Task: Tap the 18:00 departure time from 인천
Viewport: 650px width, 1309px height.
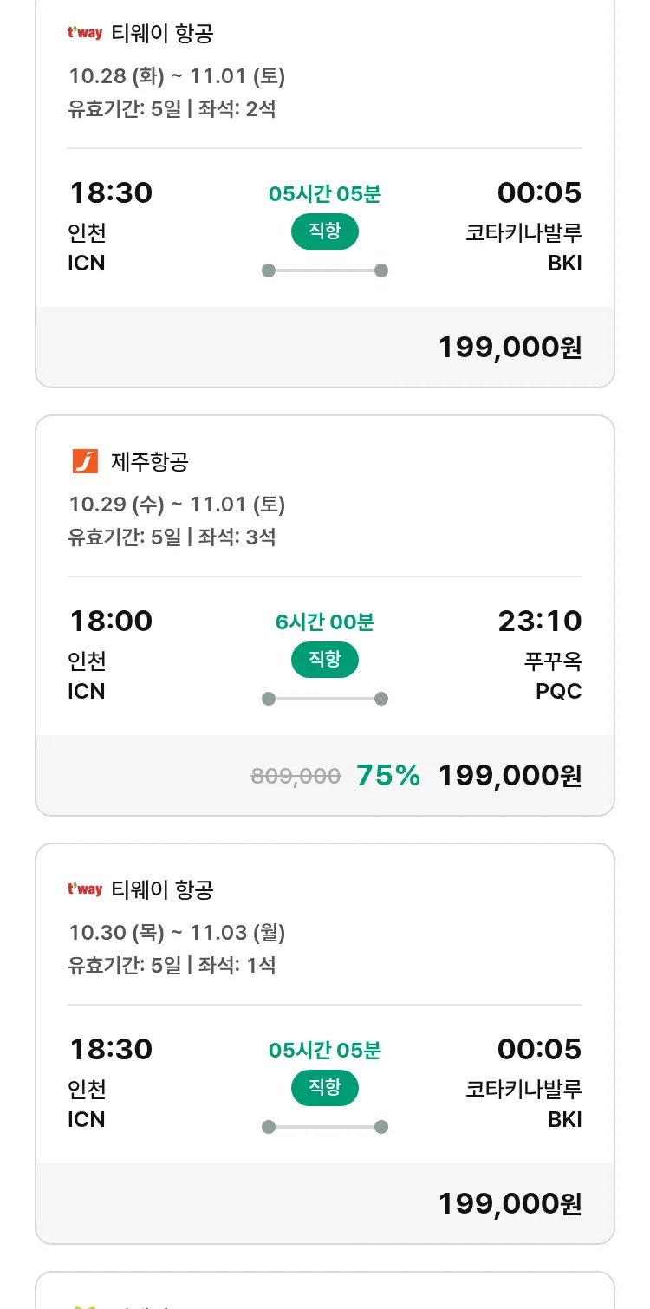Action: pyautogui.click(x=111, y=622)
